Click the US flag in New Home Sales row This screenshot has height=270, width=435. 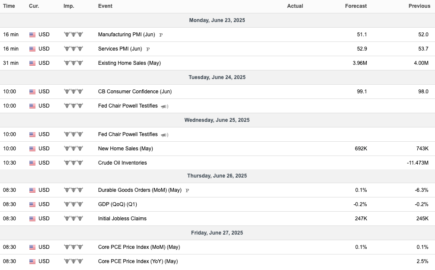pyautogui.click(x=32, y=149)
